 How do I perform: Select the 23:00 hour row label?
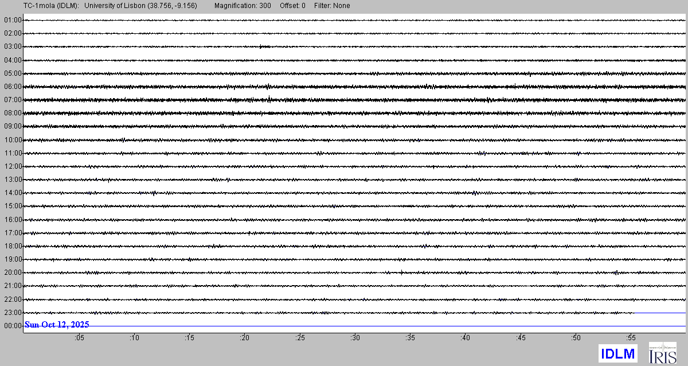pyautogui.click(x=13, y=313)
